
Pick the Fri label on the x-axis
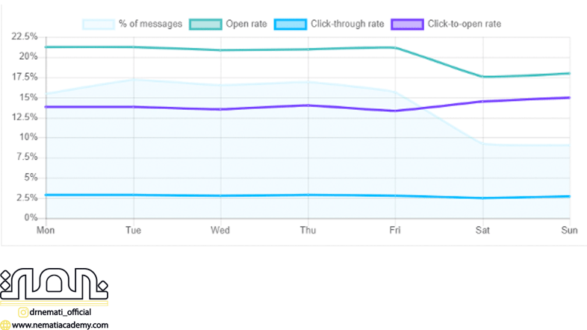click(395, 230)
